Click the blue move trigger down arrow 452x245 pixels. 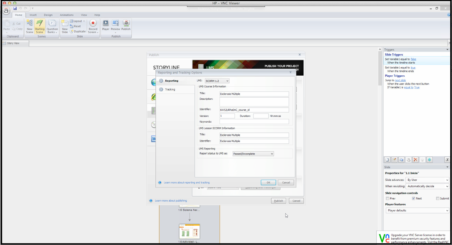(x=429, y=160)
